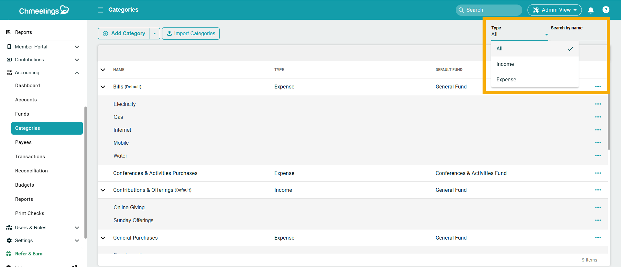This screenshot has width=621, height=267.
Task: Select Income in the Type dropdown
Action: pos(535,64)
